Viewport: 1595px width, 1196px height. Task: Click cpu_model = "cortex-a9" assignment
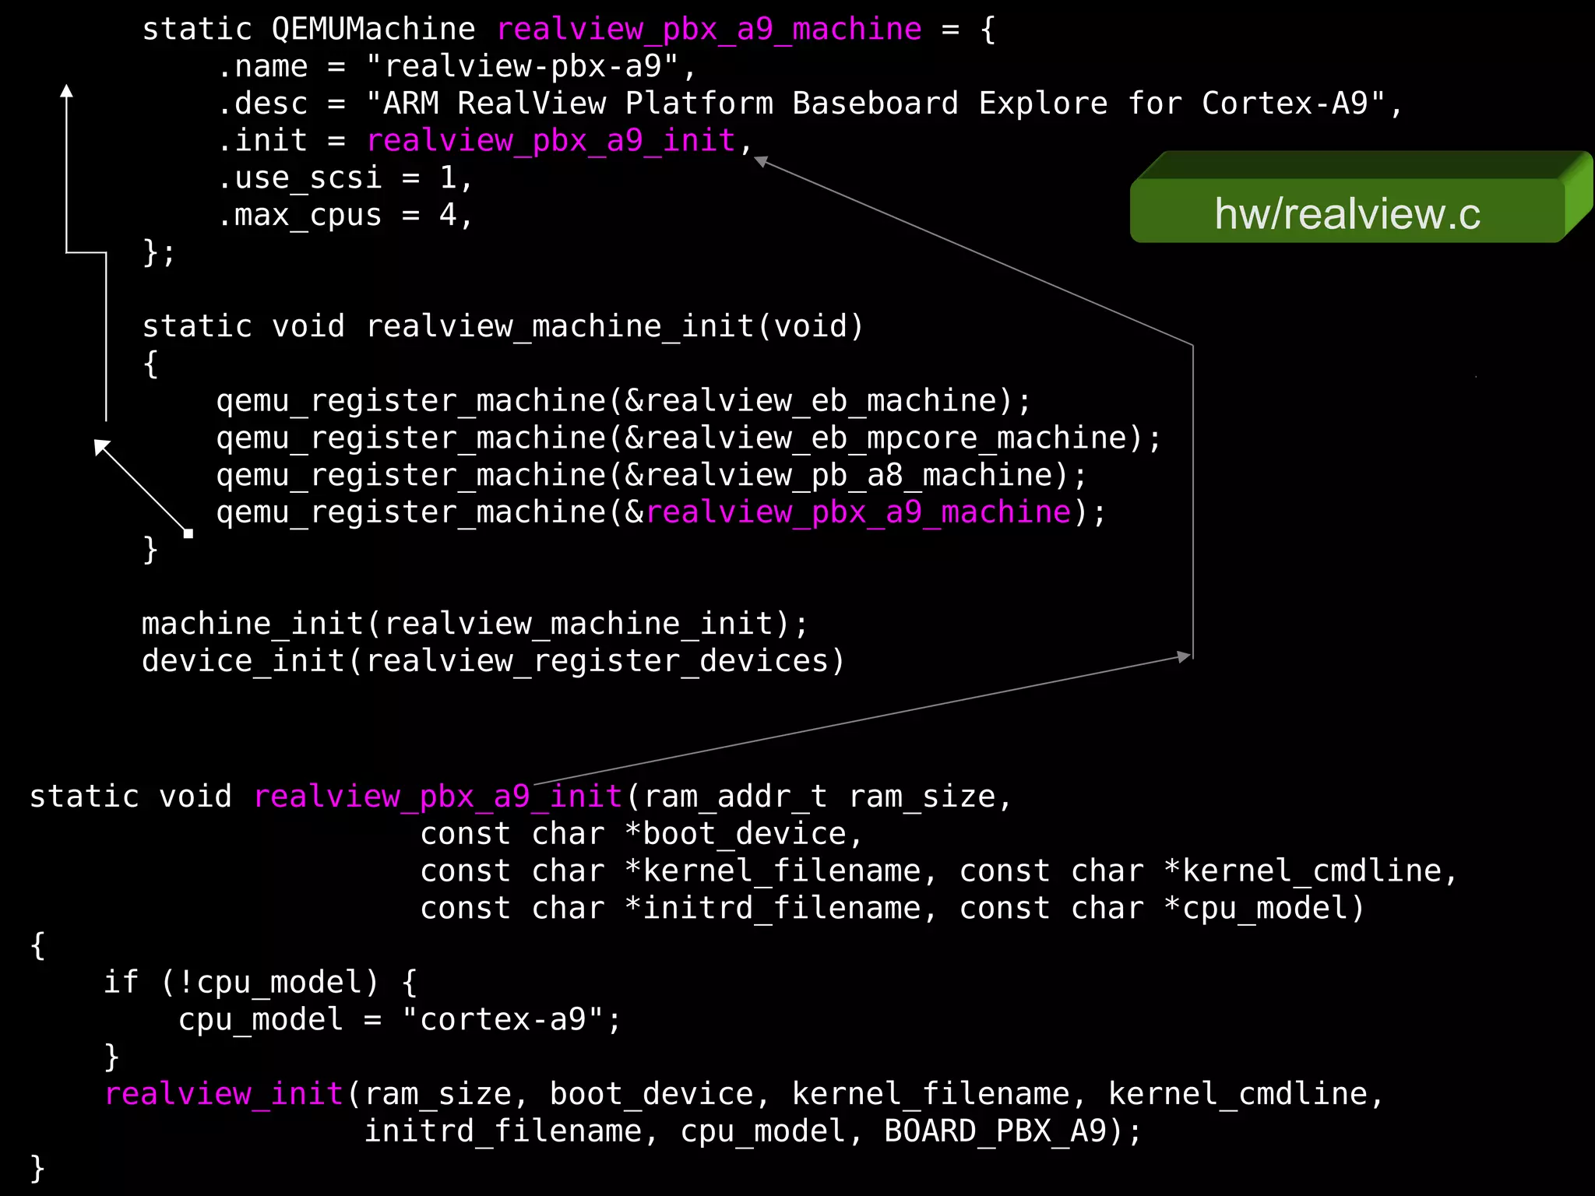pyautogui.click(x=400, y=1020)
